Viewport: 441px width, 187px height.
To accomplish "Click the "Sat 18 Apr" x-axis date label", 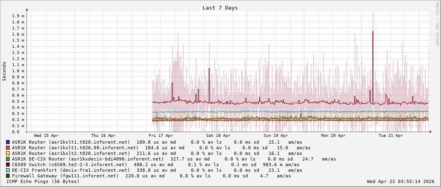I will pyautogui.click(x=218, y=136).
